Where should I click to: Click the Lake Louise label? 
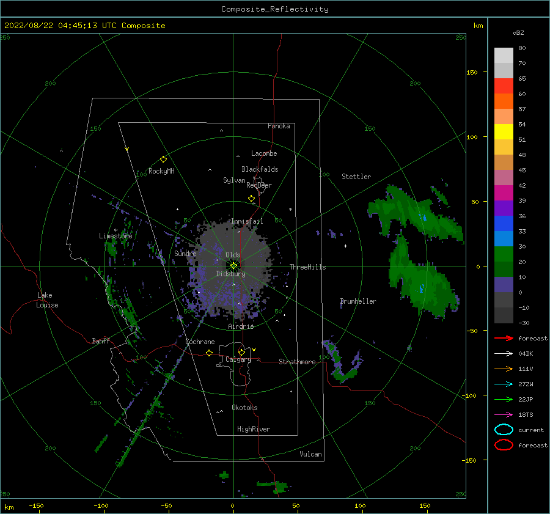(x=48, y=300)
